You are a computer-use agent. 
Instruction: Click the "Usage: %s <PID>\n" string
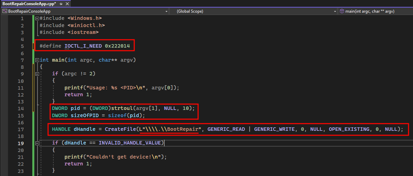click(116, 88)
